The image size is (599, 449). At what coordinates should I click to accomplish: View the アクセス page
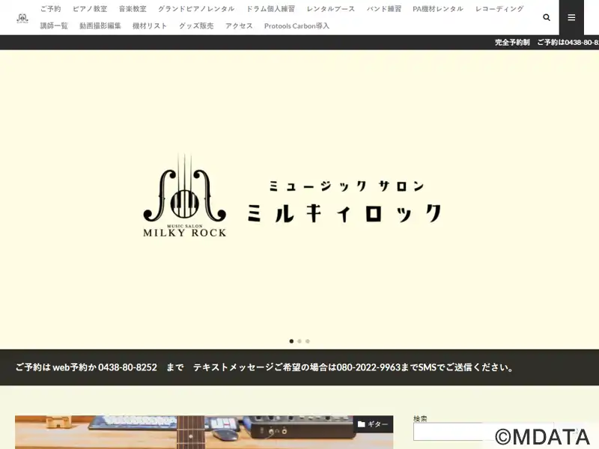tap(239, 26)
